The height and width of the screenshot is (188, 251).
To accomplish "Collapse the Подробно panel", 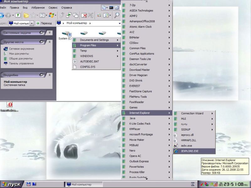I will point(49,75).
